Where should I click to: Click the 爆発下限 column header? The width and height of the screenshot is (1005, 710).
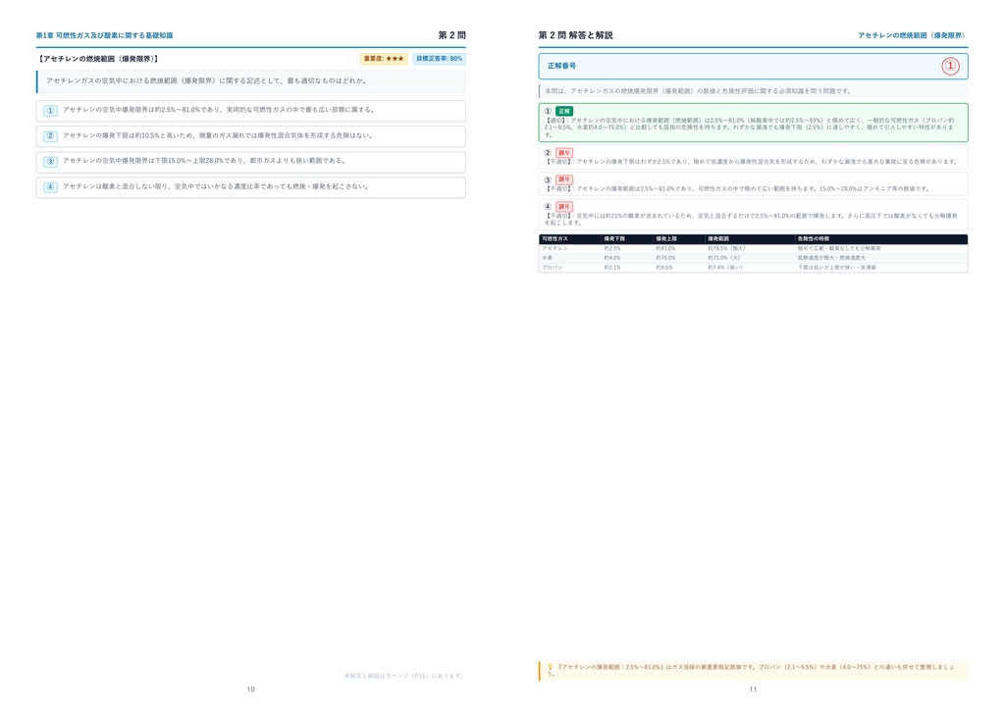pos(614,239)
